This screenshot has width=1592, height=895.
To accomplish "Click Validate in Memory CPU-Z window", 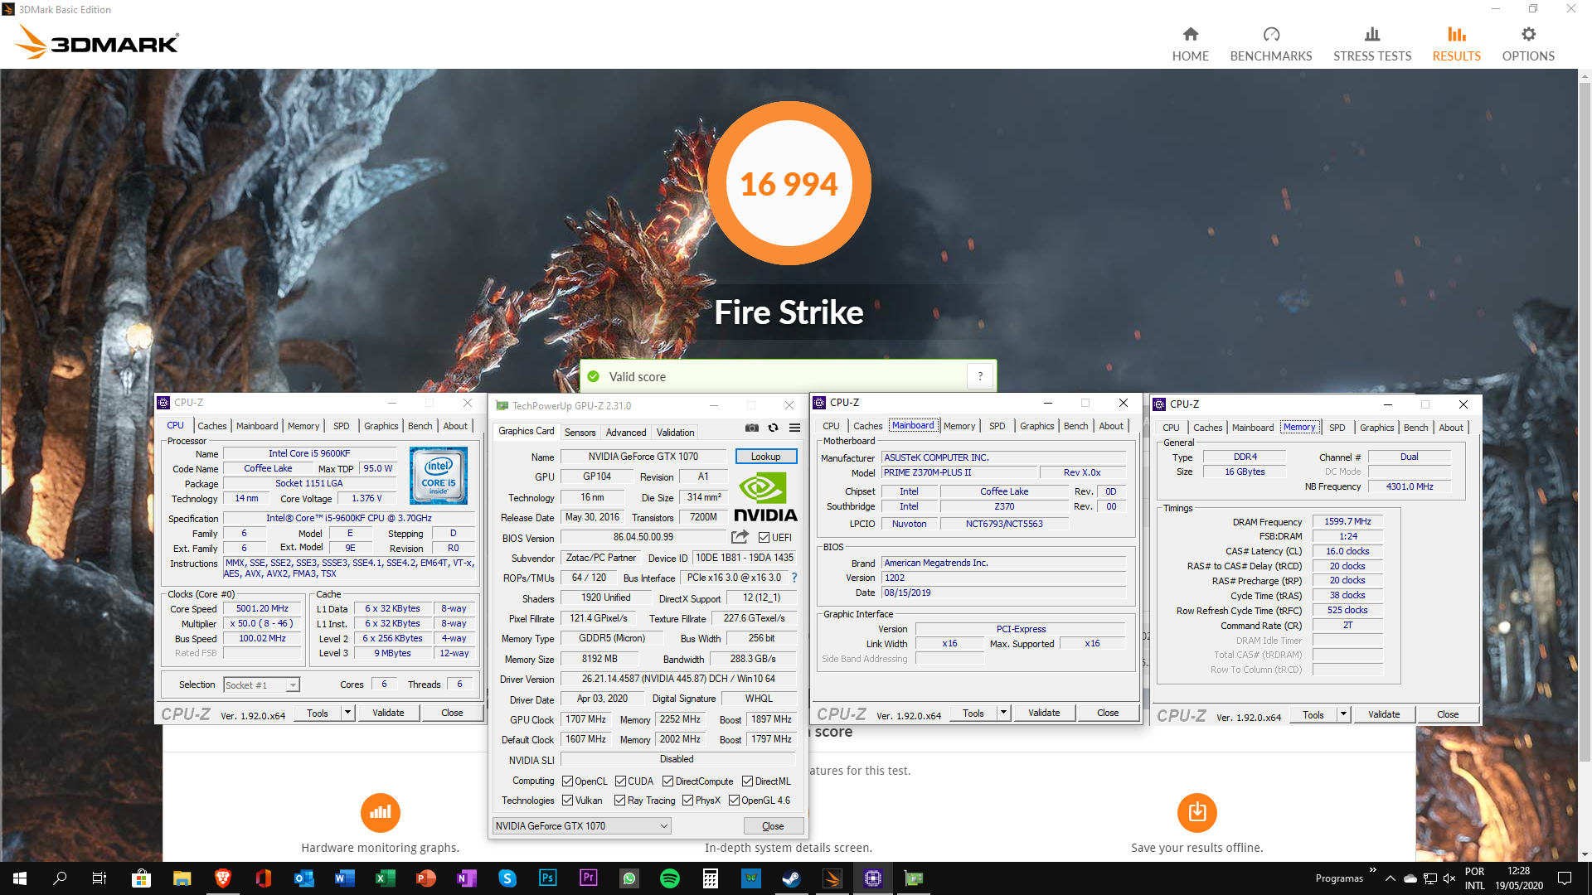I will 1384,714.
